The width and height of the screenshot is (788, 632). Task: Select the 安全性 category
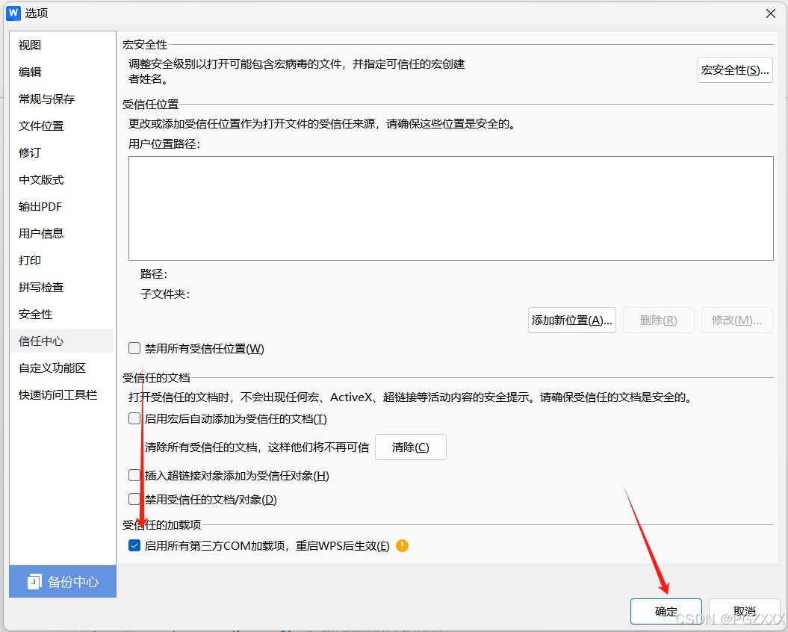[x=62, y=315]
